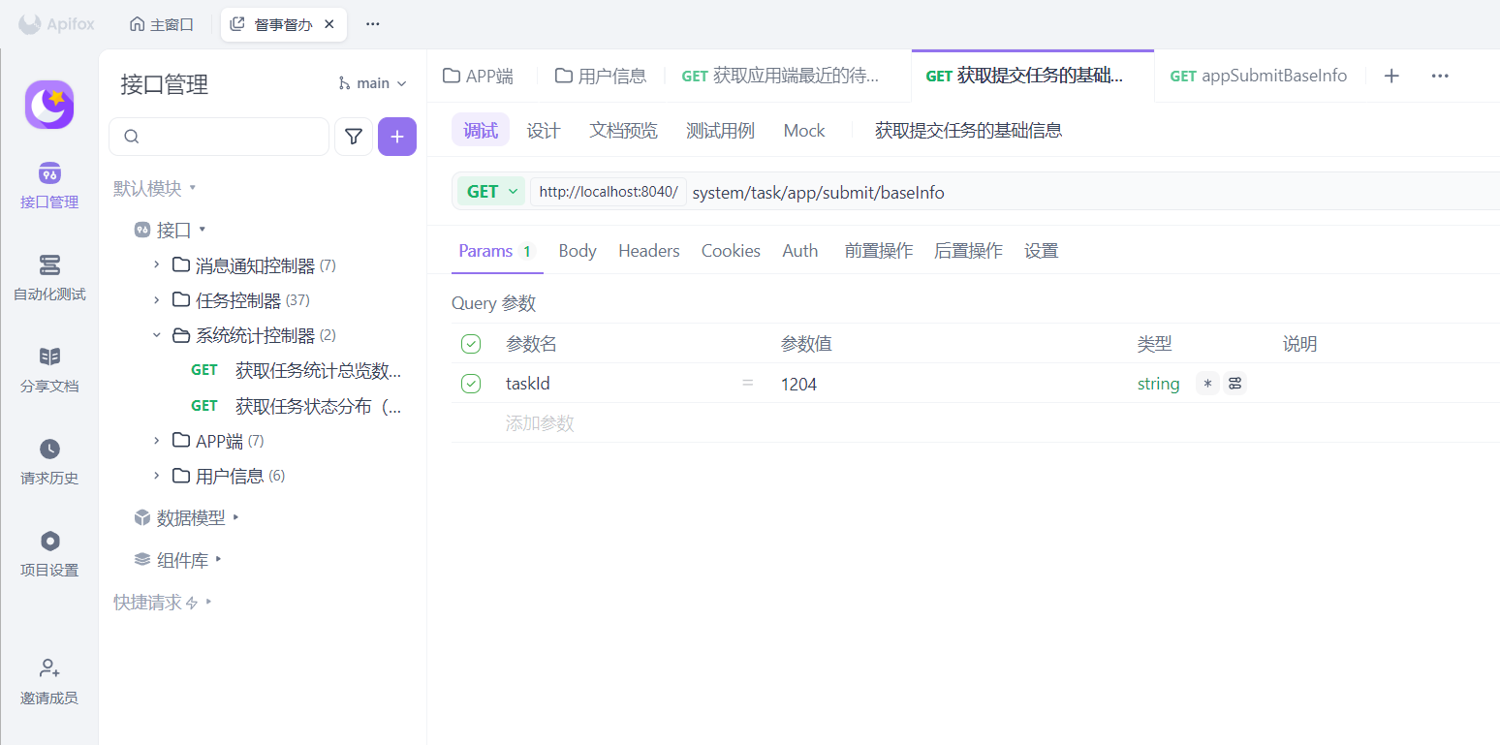Switch to the 文档预览 tab
This screenshot has width=1500, height=745.
(623, 131)
